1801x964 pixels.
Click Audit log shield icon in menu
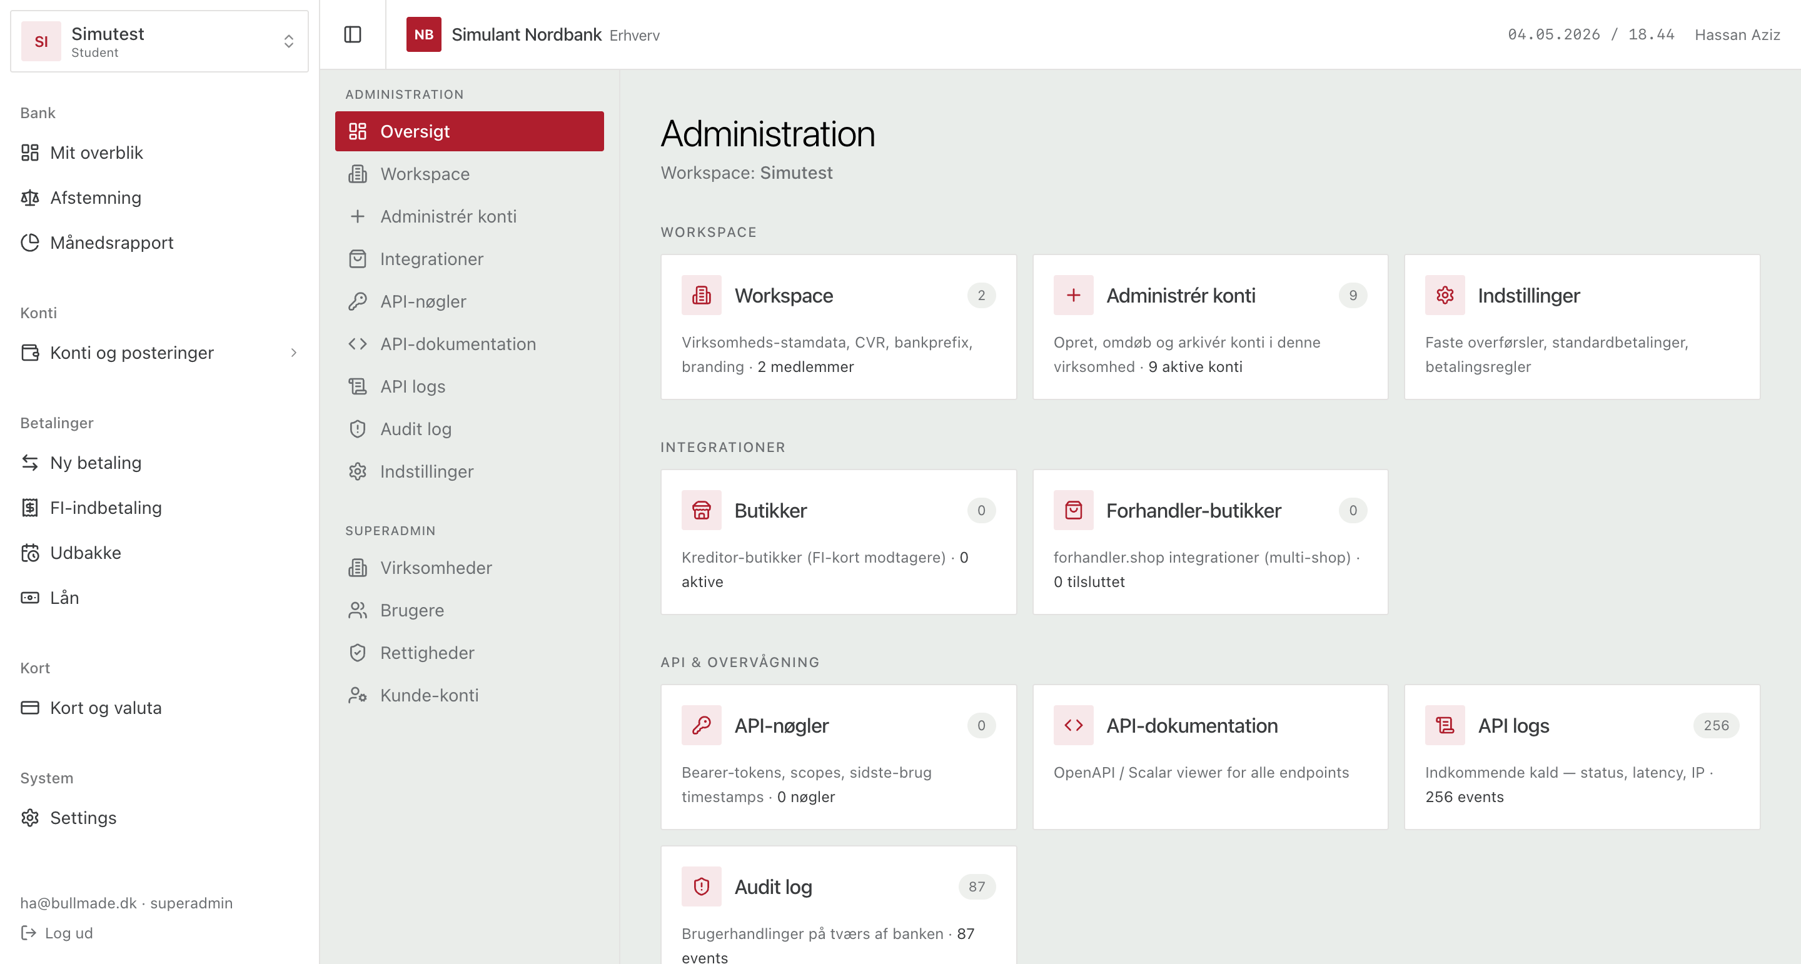(357, 429)
